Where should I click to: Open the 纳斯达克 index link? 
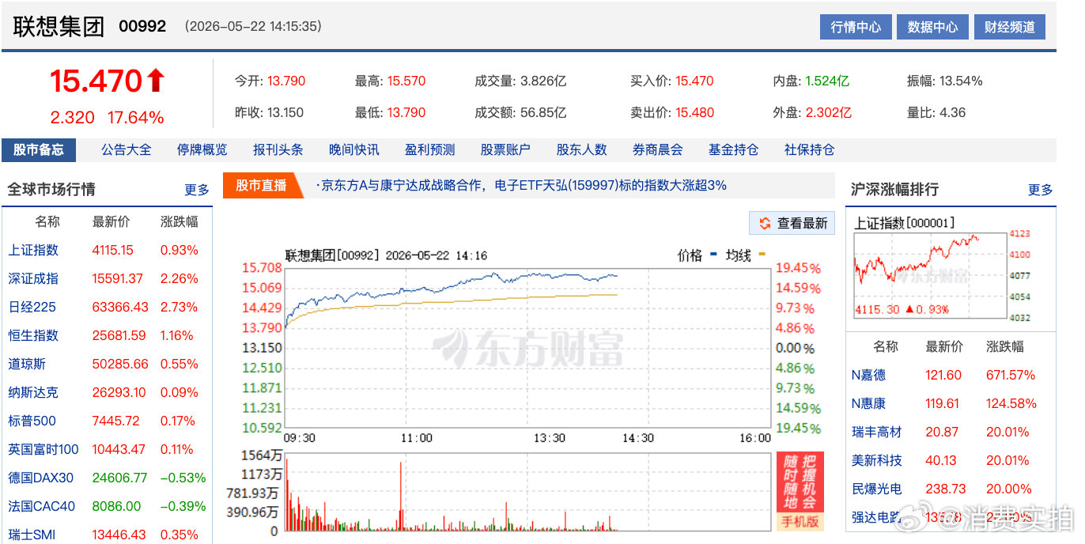pyautogui.click(x=33, y=392)
